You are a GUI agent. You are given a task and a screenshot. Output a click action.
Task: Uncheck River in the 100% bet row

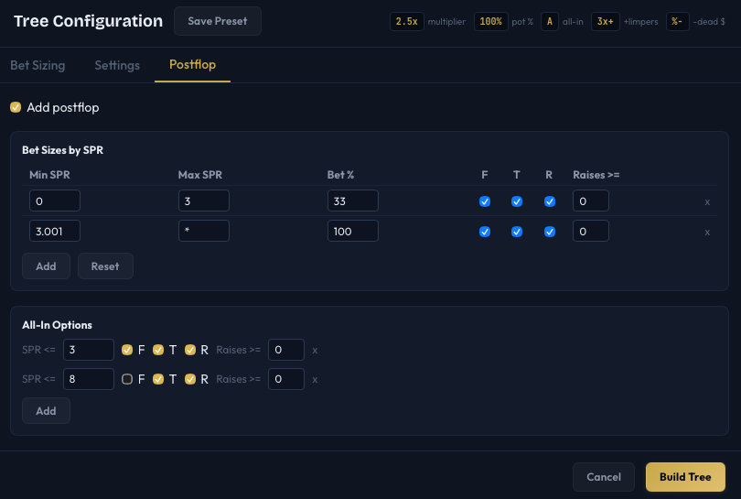pos(550,232)
